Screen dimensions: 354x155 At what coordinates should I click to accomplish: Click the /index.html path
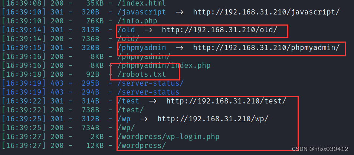141,3
